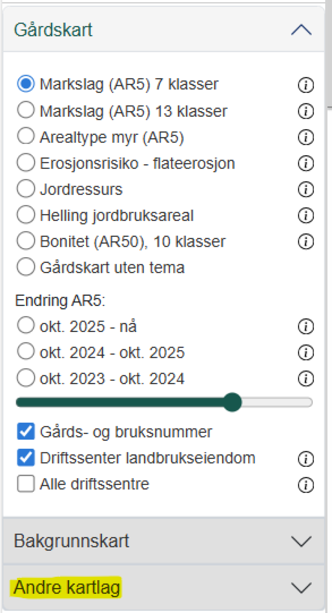Choose the Jordressurs radio option
This screenshot has height=613, width=332.
[26, 189]
